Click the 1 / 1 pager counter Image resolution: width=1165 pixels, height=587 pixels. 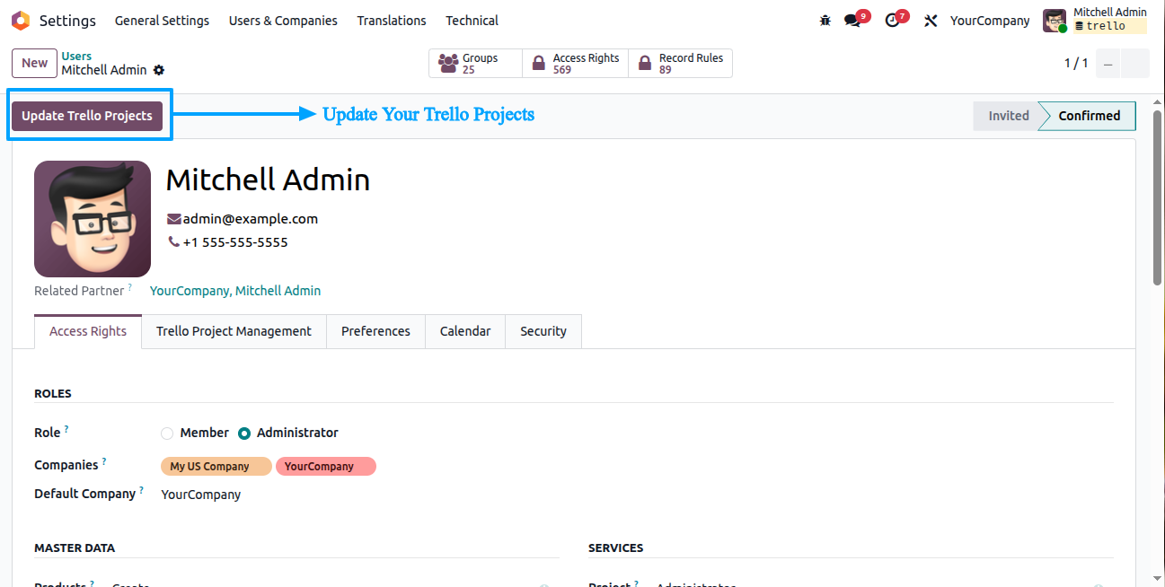1076,64
